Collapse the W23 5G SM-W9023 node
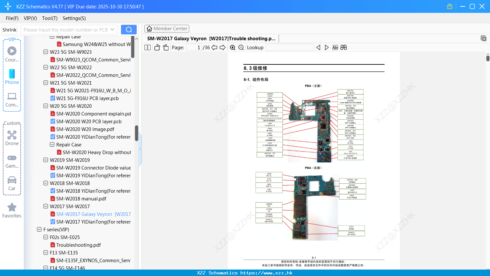The height and width of the screenshot is (276, 490). pyautogui.click(x=46, y=52)
